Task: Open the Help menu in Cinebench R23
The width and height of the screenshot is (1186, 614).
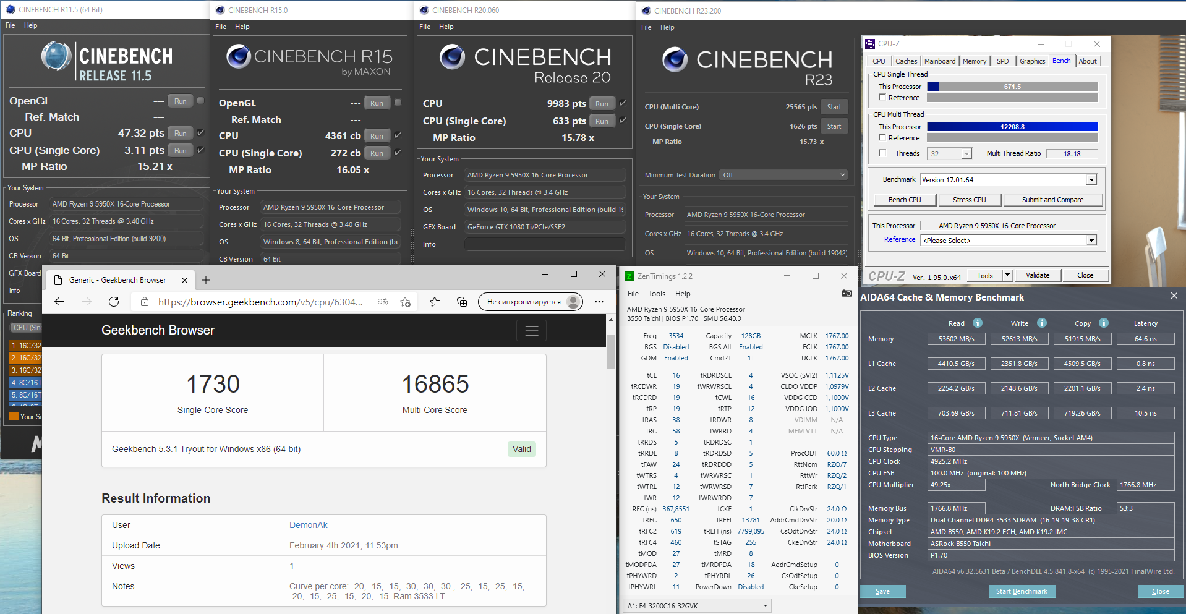Action: click(x=667, y=27)
